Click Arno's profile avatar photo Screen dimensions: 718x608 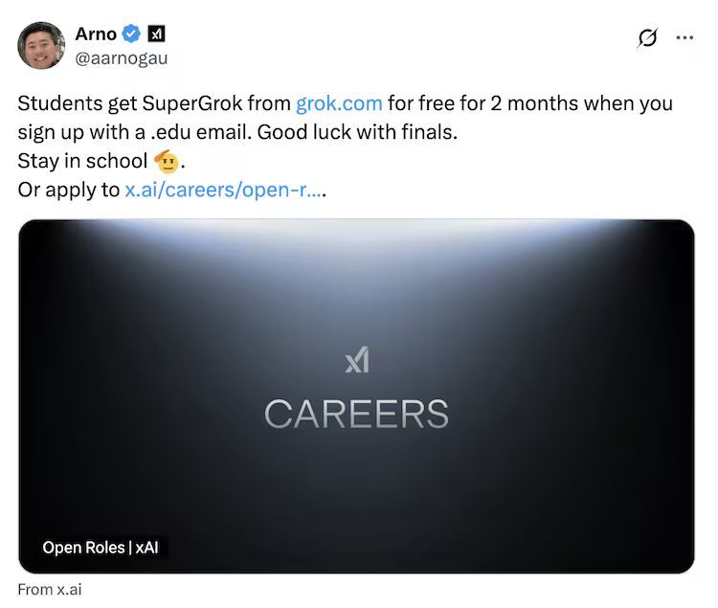(41, 44)
